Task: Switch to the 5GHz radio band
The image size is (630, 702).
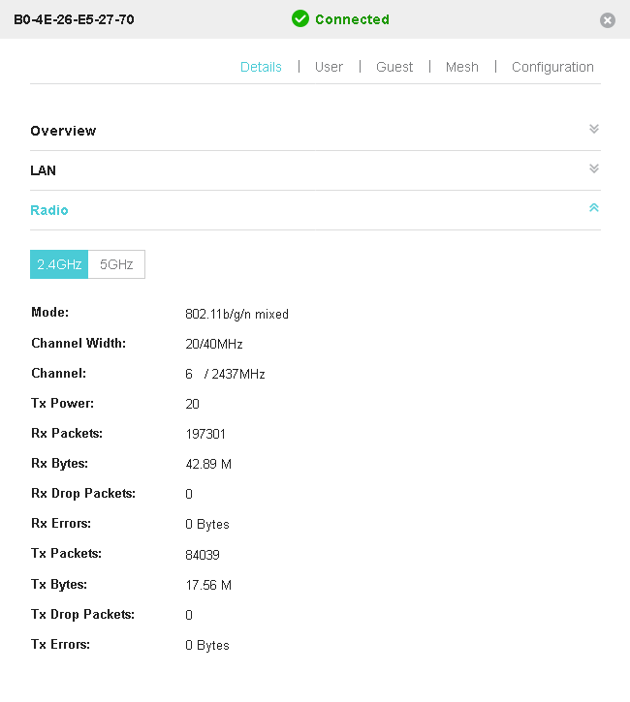Action: (x=116, y=264)
